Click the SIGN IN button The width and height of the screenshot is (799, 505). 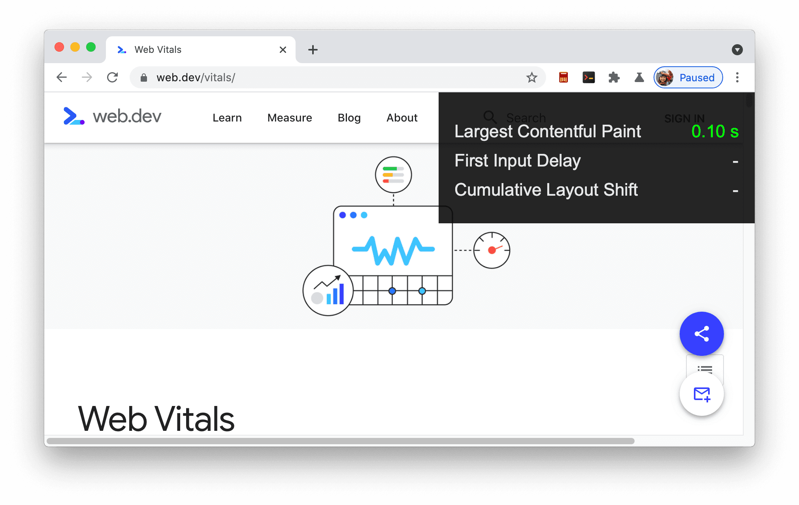[x=684, y=116]
